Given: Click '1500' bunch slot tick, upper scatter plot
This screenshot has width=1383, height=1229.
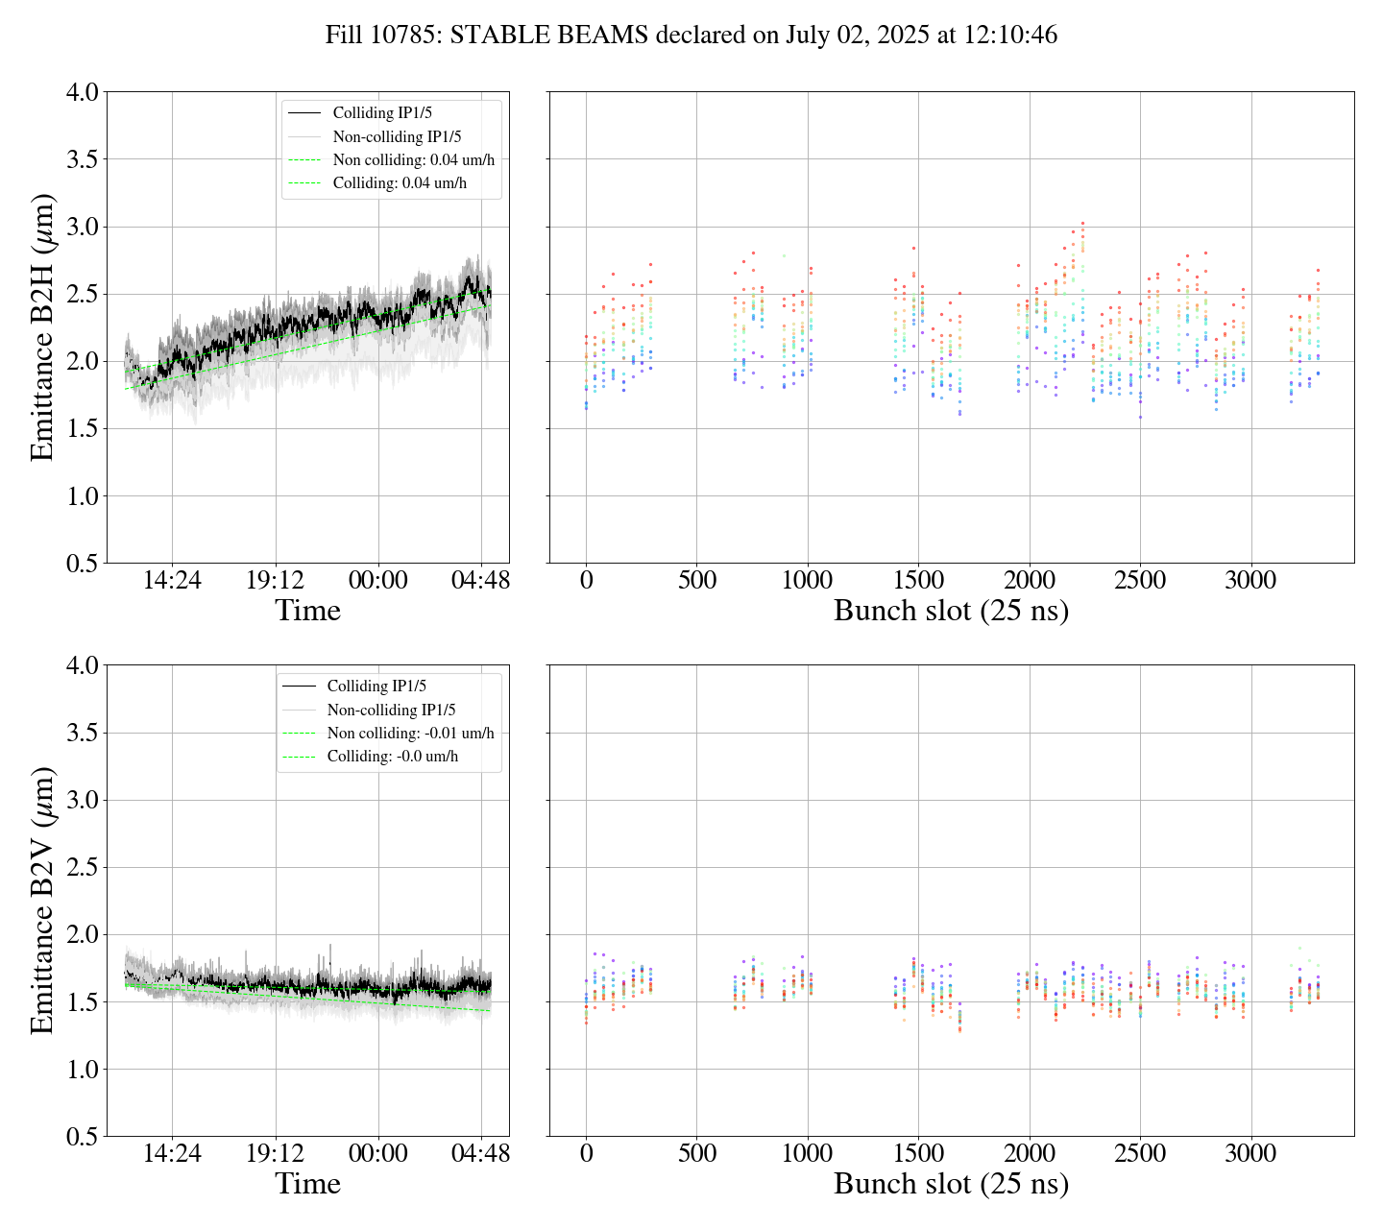Looking at the screenshot, I should click(918, 581).
